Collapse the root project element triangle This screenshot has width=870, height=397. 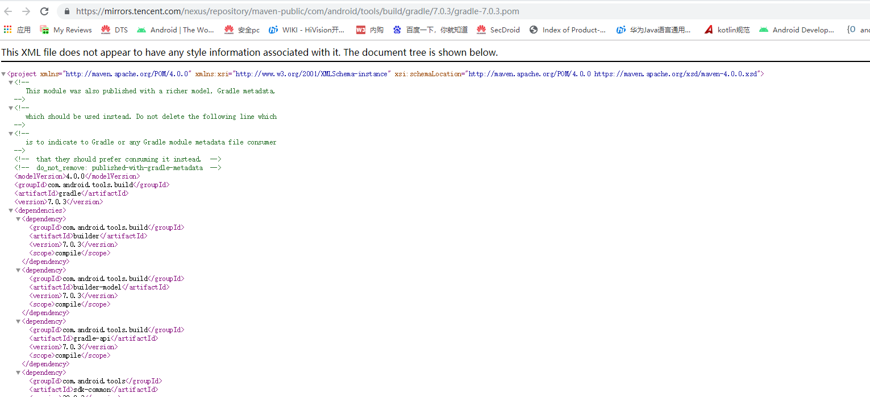coord(4,73)
